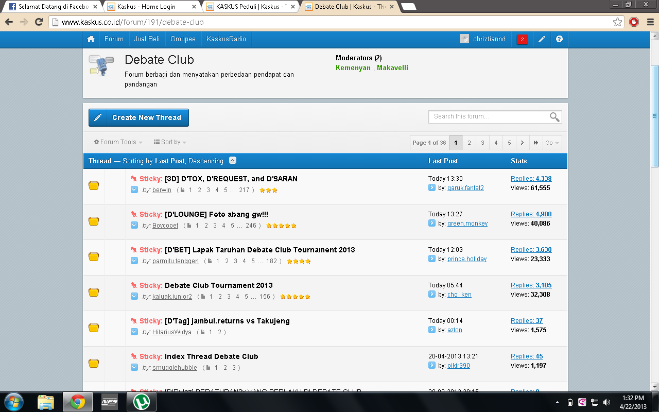Viewport: 659px width, 412px height.
Task: Click folder icon of Index Thread Debate Club row
Action: click(x=94, y=364)
